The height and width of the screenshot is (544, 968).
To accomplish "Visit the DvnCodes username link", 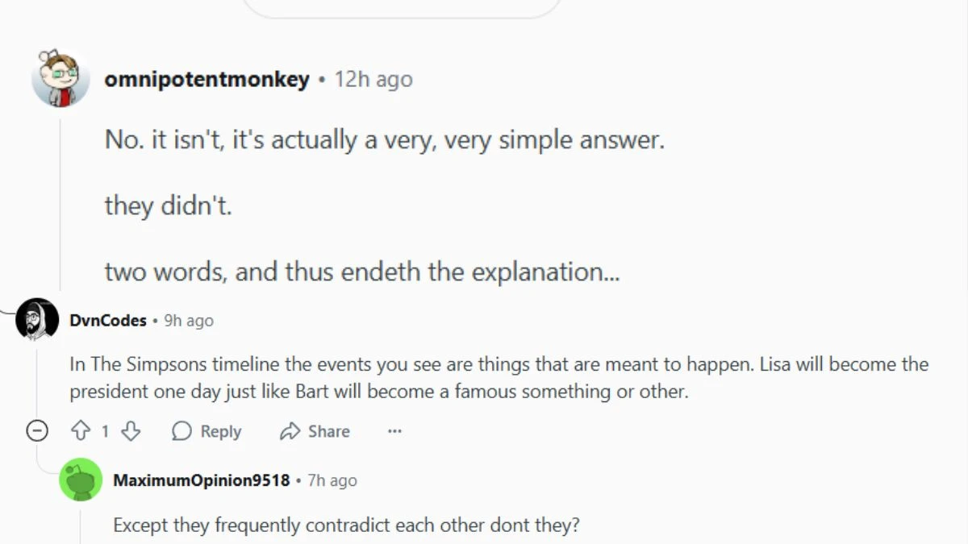I will (108, 320).
